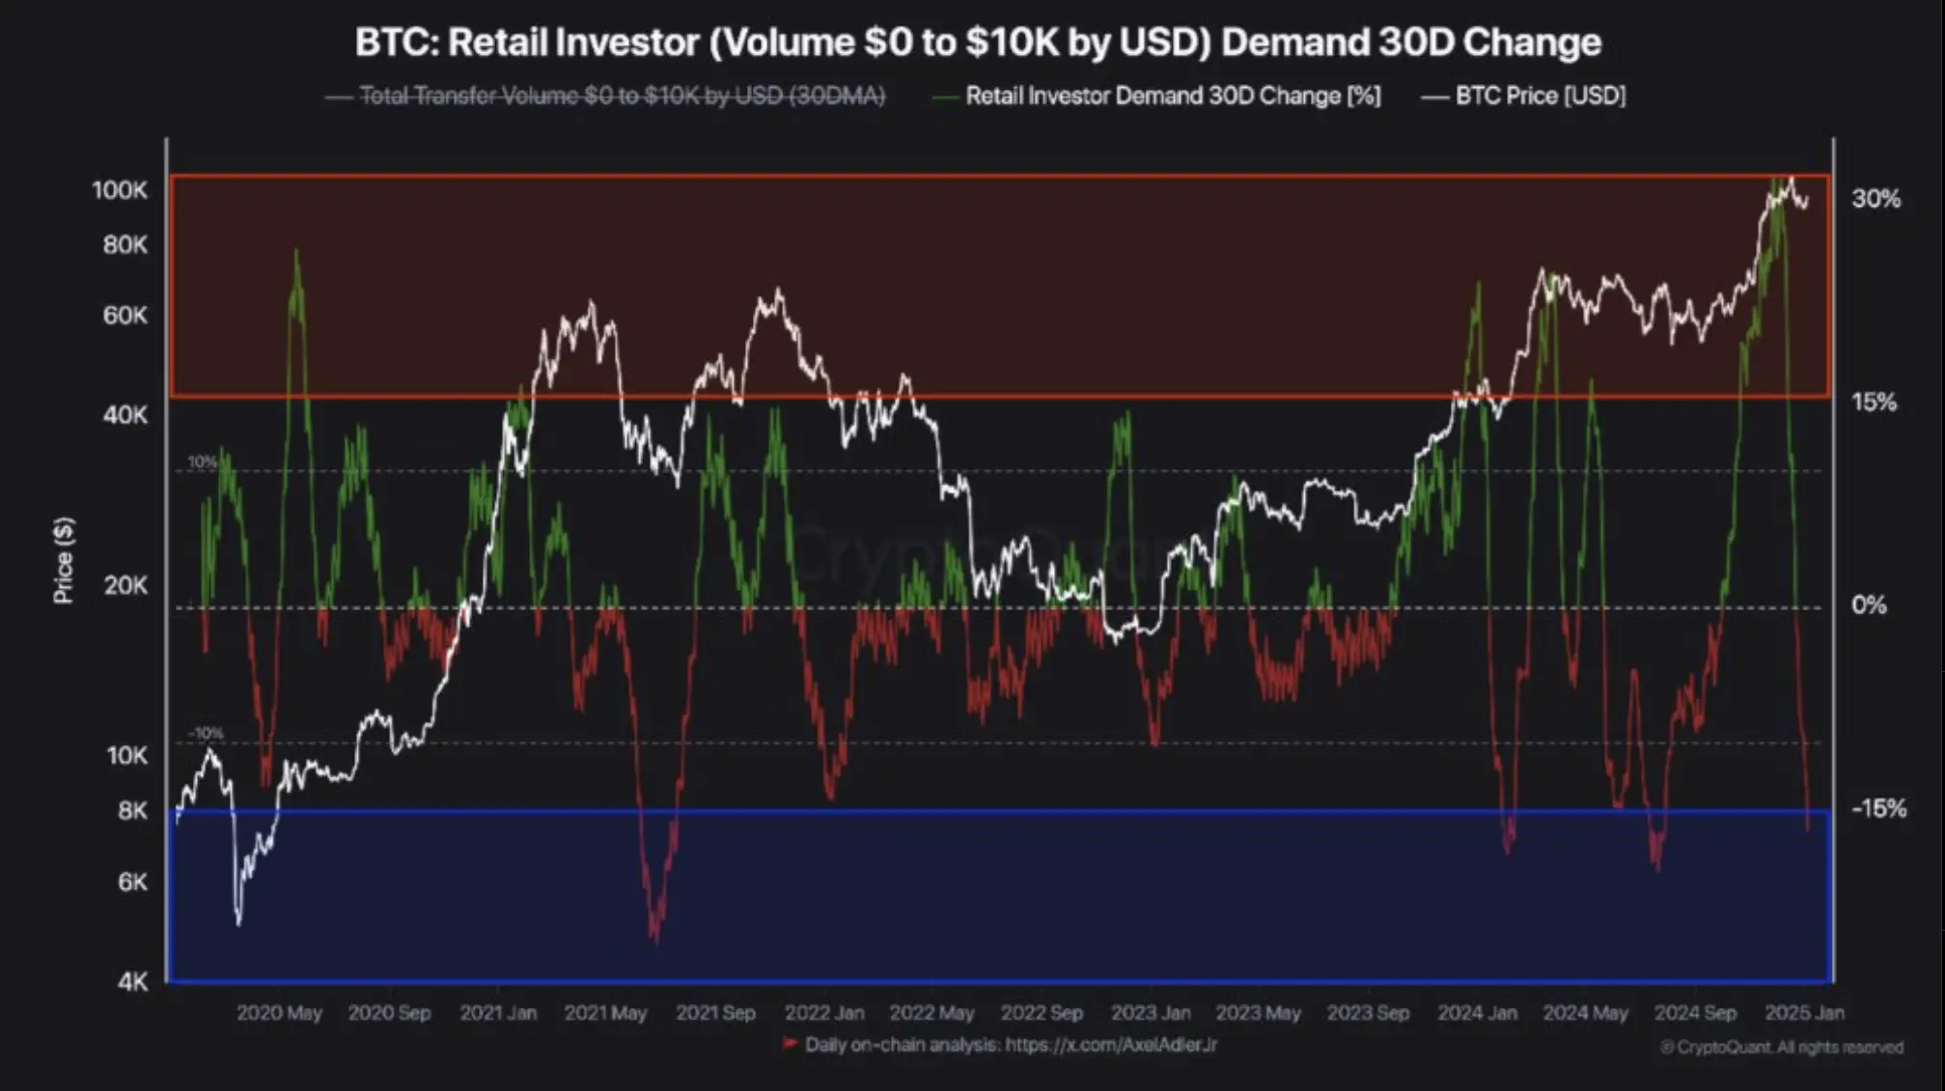Click the red flag icon by Daily on-chain analysis

pyautogui.click(x=790, y=1044)
